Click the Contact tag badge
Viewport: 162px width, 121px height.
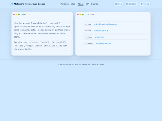89,37
